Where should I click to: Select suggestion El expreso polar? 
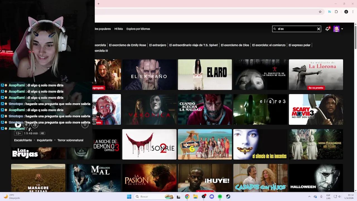click(x=299, y=45)
